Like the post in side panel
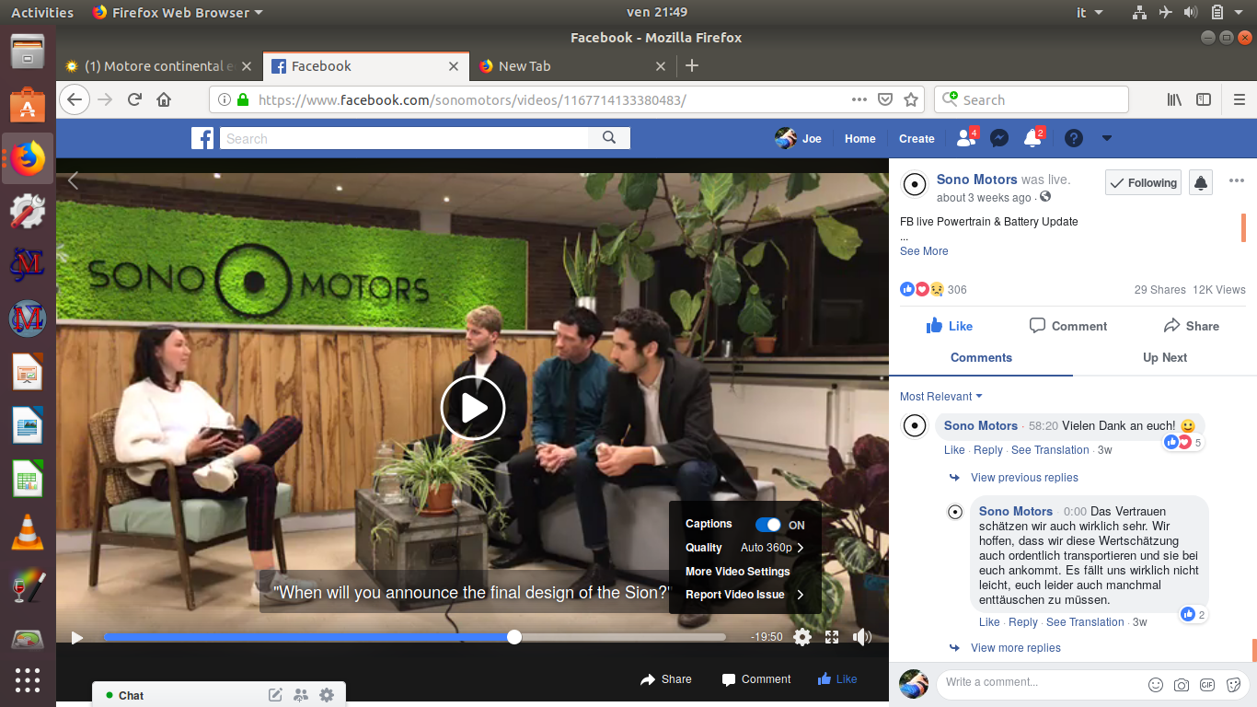 [x=950, y=326]
